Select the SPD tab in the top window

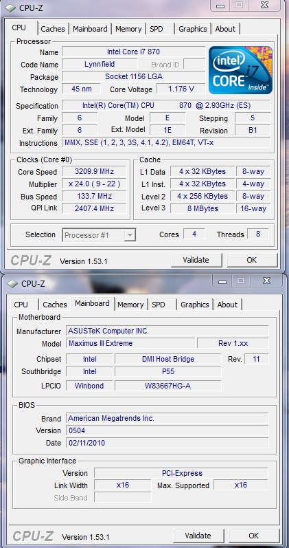tap(157, 29)
